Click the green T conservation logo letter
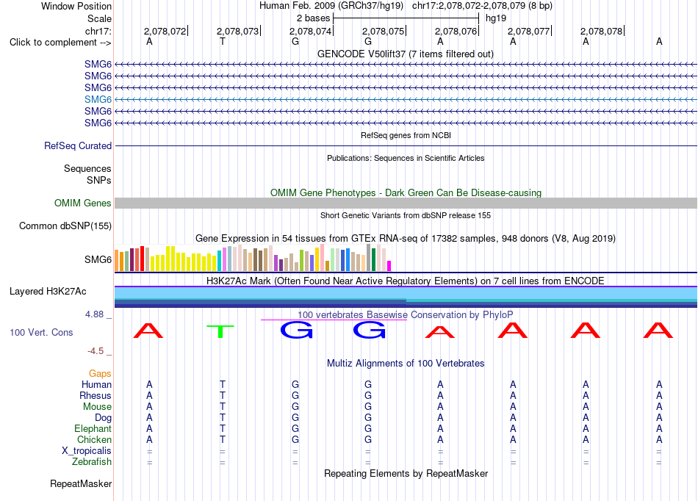Image resolution: width=698 pixels, height=501 pixels. (x=220, y=331)
